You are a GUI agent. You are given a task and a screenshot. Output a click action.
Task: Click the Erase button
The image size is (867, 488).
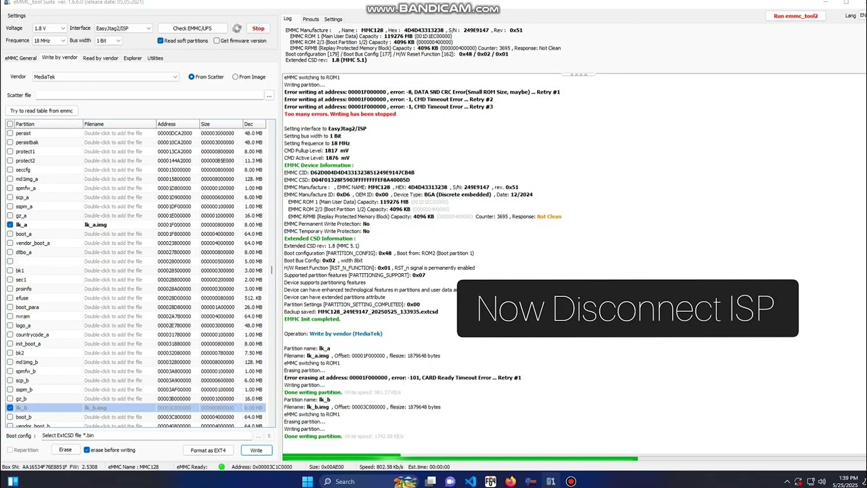click(65, 450)
